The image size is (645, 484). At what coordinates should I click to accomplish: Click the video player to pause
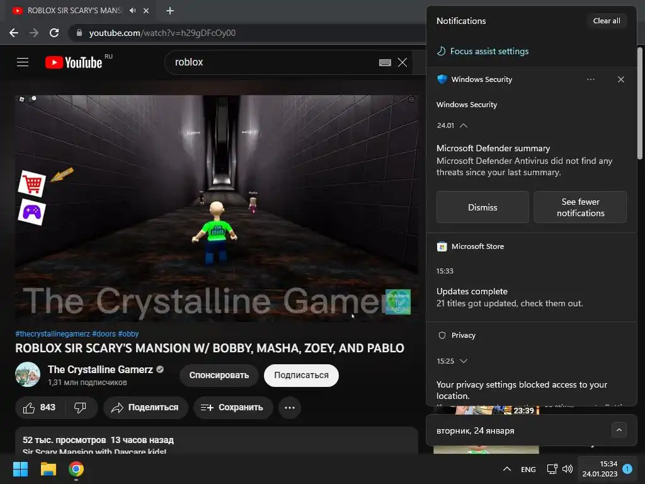point(217,208)
